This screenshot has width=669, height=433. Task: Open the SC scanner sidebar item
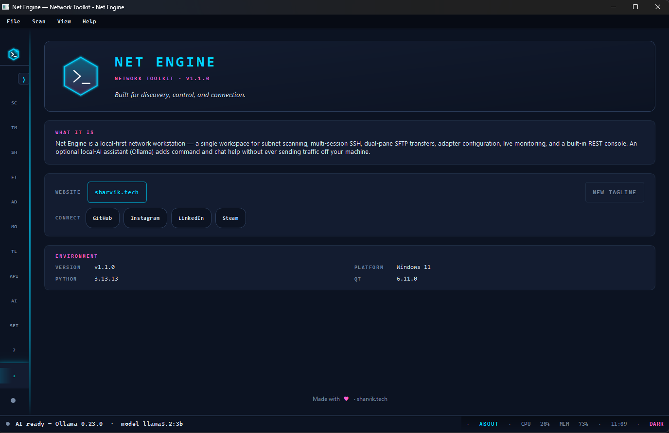(x=14, y=103)
